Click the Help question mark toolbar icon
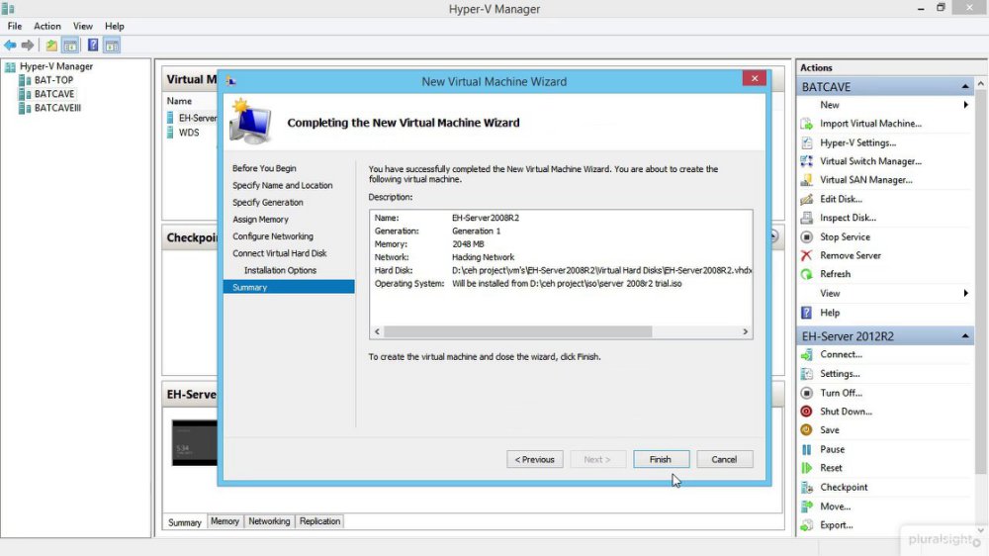 (93, 46)
